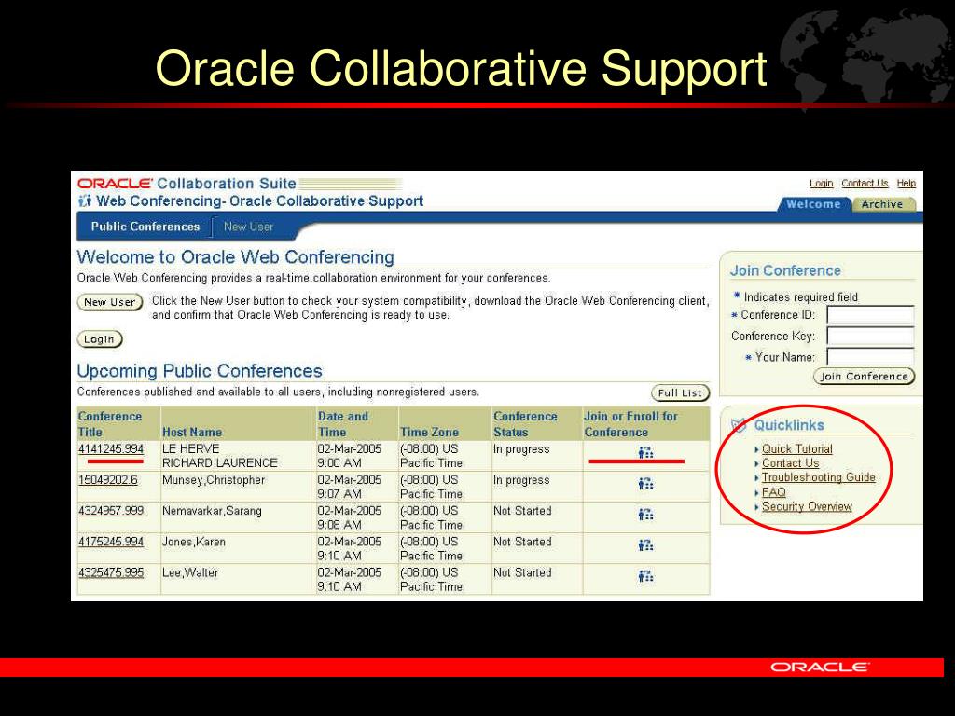Image resolution: width=955 pixels, height=716 pixels.
Task: Switch to the Archive tab
Action: tap(882, 204)
